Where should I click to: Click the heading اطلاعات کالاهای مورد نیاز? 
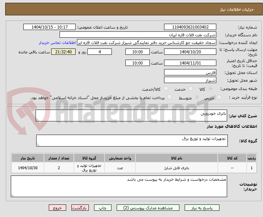pyautogui.click(x=232, y=126)
